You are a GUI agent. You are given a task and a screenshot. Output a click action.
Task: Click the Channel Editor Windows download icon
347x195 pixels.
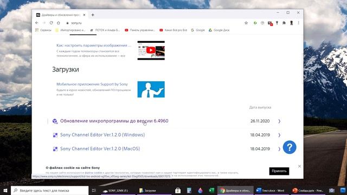pos(55,135)
